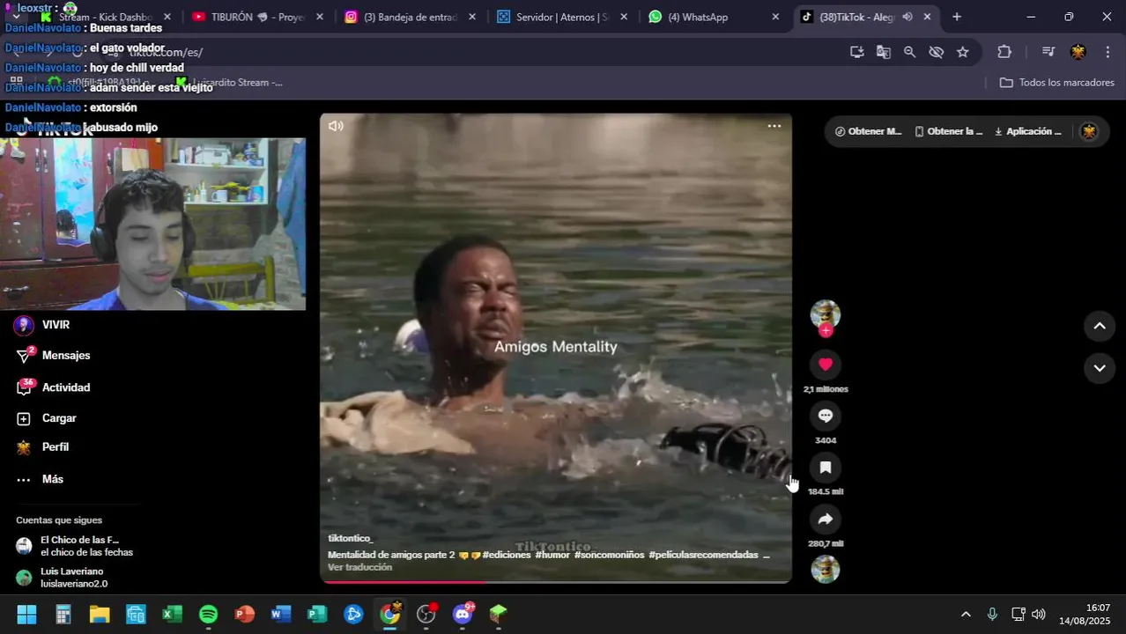Click install app icon in address bar
Image resolution: width=1126 pixels, height=634 pixels.
point(856,52)
